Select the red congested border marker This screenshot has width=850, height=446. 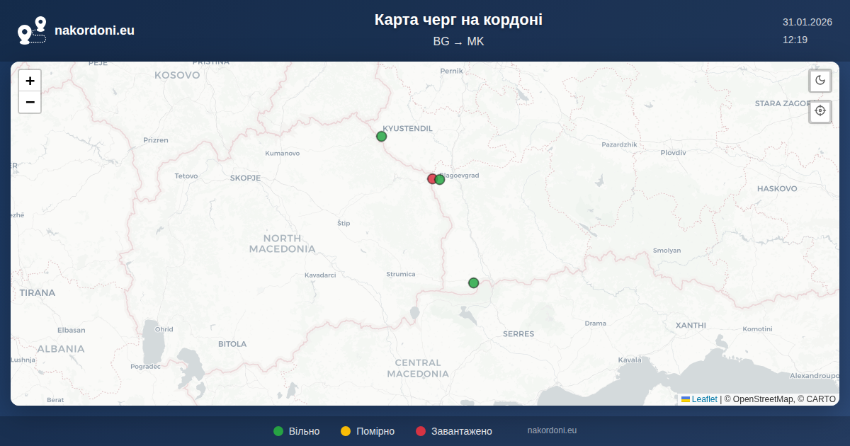[431, 179]
